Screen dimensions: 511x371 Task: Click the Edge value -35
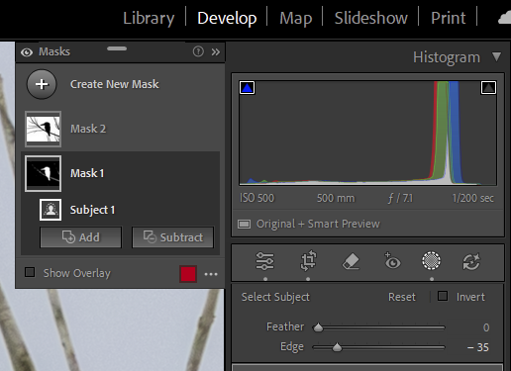(x=478, y=347)
